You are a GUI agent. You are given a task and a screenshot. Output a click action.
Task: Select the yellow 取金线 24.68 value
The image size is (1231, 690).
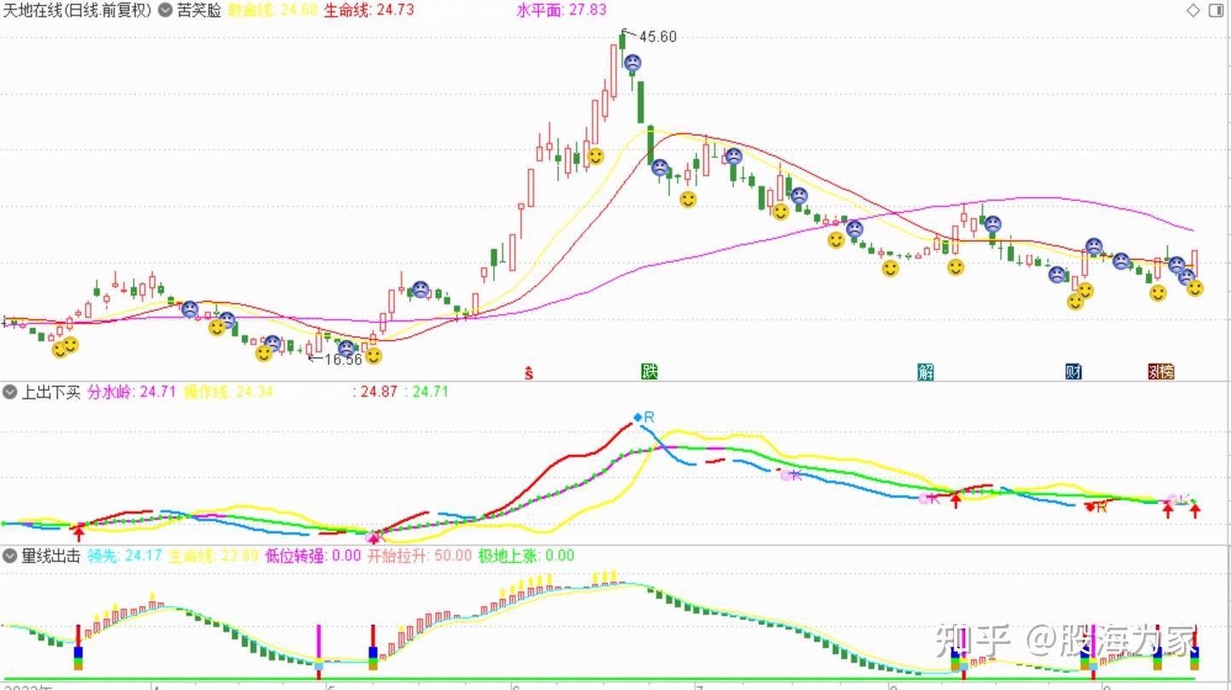click(x=273, y=10)
